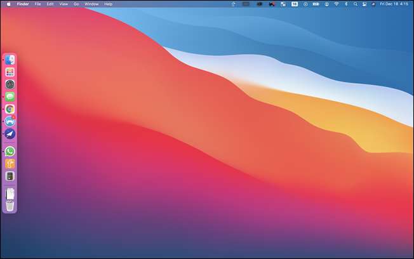Open the Trash in the Dock
414x259 pixels.
(10, 205)
